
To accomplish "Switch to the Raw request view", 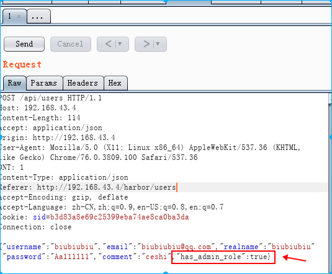I will click(x=14, y=83).
